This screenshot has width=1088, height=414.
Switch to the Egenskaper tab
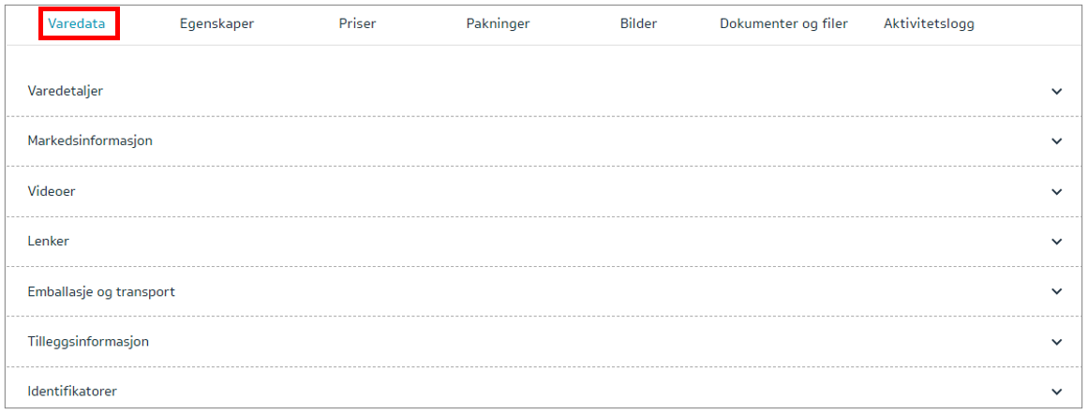click(216, 24)
